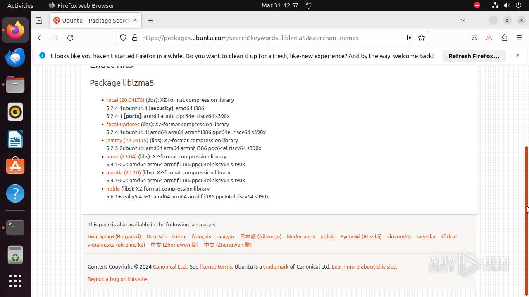Open the volume indicator in top bar
The width and height of the screenshot is (529, 297).
(507, 5)
